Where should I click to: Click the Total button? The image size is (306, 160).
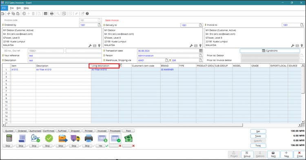(258, 145)
